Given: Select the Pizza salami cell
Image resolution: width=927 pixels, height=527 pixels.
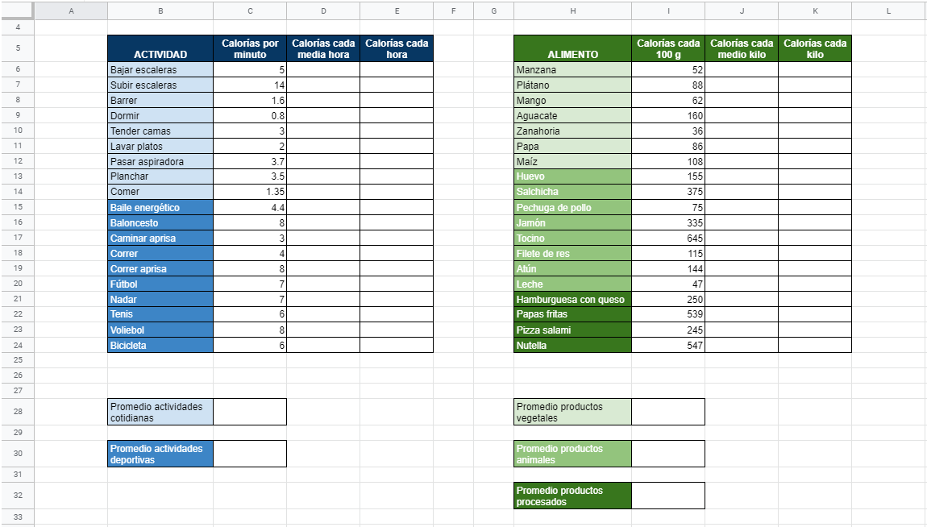Looking at the screenshot, I should coord(573,330).
